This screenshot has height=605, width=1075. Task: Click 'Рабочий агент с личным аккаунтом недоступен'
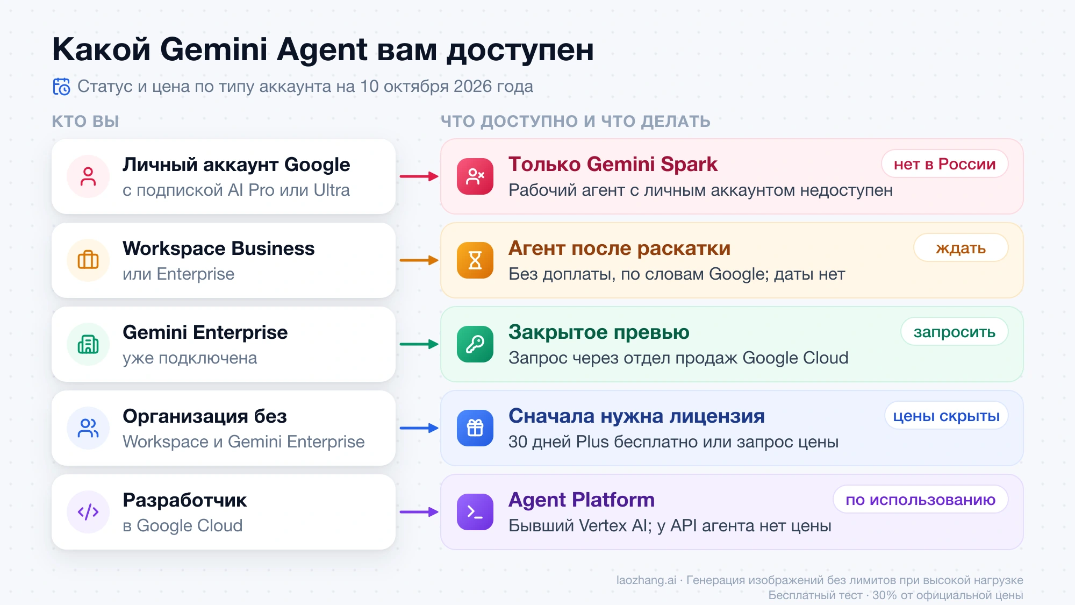(x=701, y=190)
